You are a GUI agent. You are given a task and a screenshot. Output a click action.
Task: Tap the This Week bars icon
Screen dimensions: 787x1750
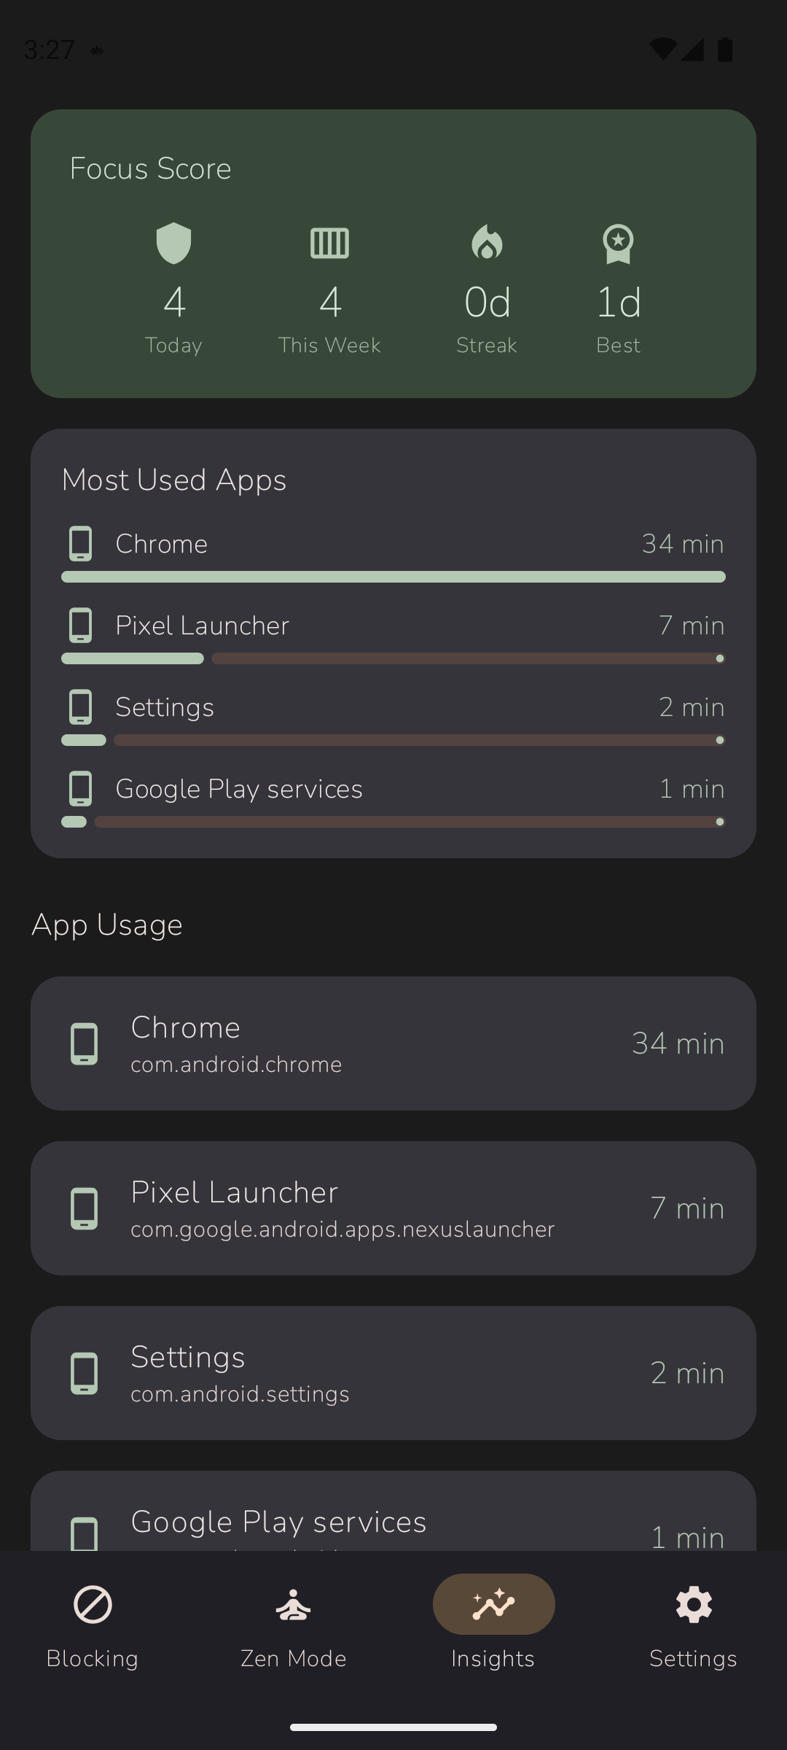point(329,243)
